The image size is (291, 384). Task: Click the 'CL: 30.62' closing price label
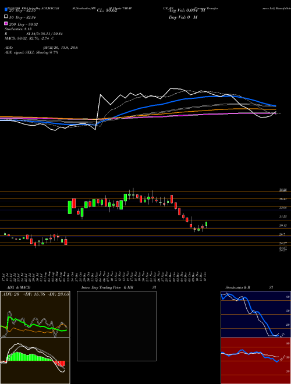[107, 10]
